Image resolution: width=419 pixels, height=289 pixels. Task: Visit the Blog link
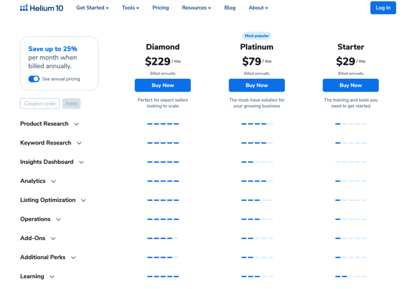click(x=230, y=8)
